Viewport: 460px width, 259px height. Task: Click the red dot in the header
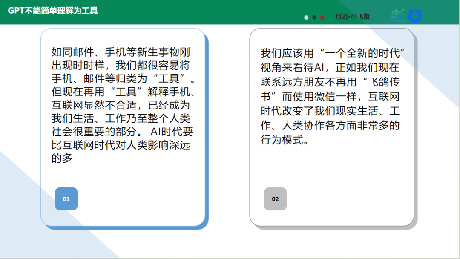pos(322,17)
